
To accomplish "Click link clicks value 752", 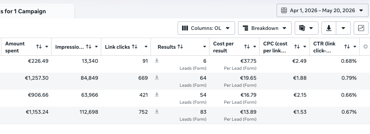I will tap(143, 112).
